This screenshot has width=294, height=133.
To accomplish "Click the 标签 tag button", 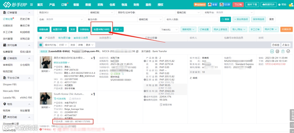I will [x=276, y=45].
